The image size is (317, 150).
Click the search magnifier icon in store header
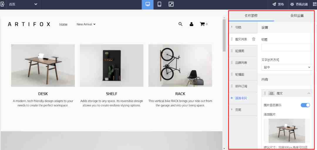[x=180, y=24]
